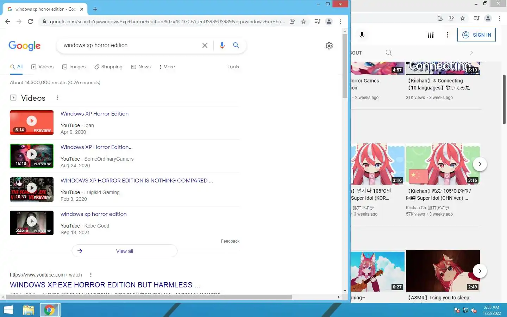
Task: Switch to the Images search tab
Action: [x=74, y=67]
